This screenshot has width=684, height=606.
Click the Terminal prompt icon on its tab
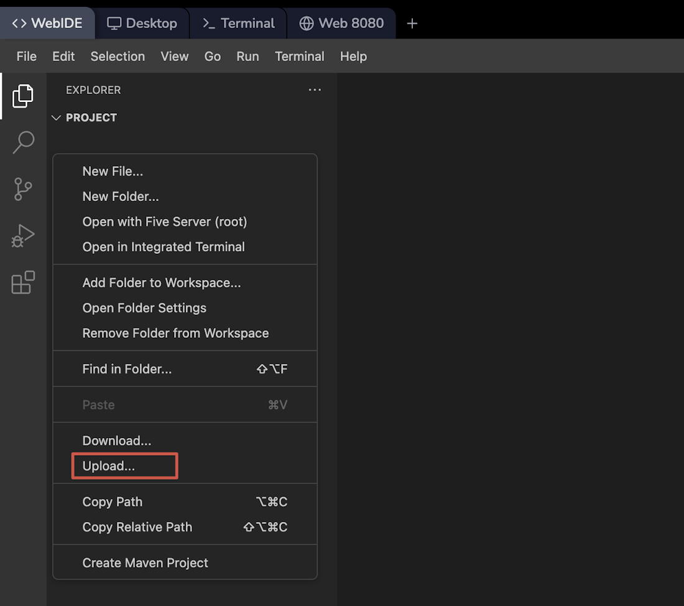(208, 22)
